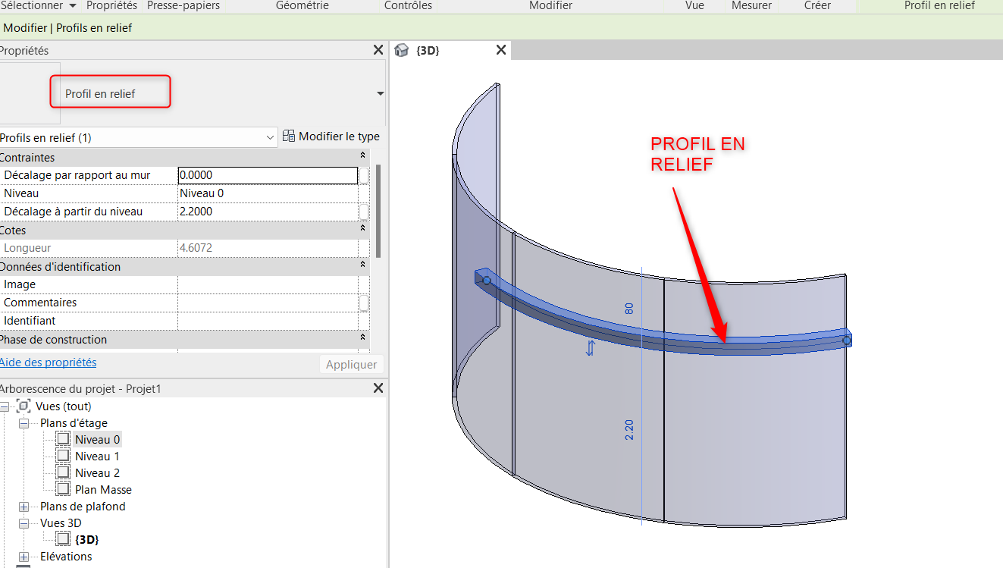The height and width of the screenshot is (568, 1003).
Task: Click the Contrôles ribbon panel label
Action: coord(408,5)
